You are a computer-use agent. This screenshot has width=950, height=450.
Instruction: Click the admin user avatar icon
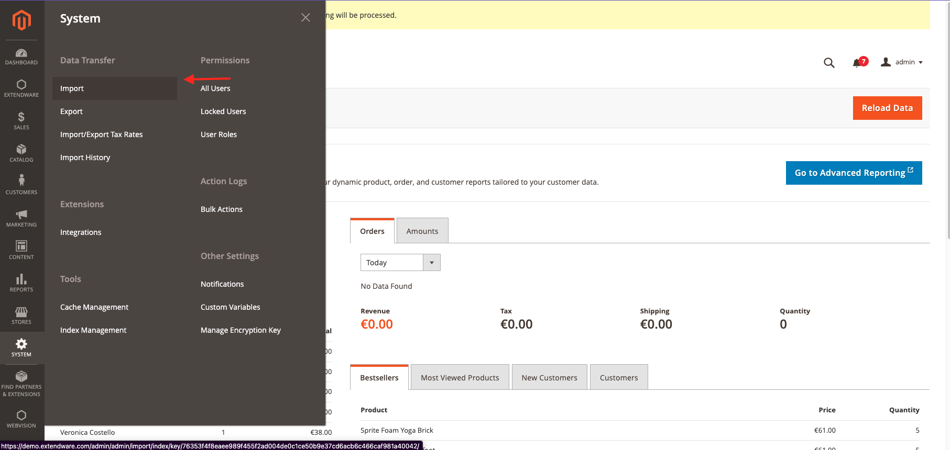click(x=886, y=62)
